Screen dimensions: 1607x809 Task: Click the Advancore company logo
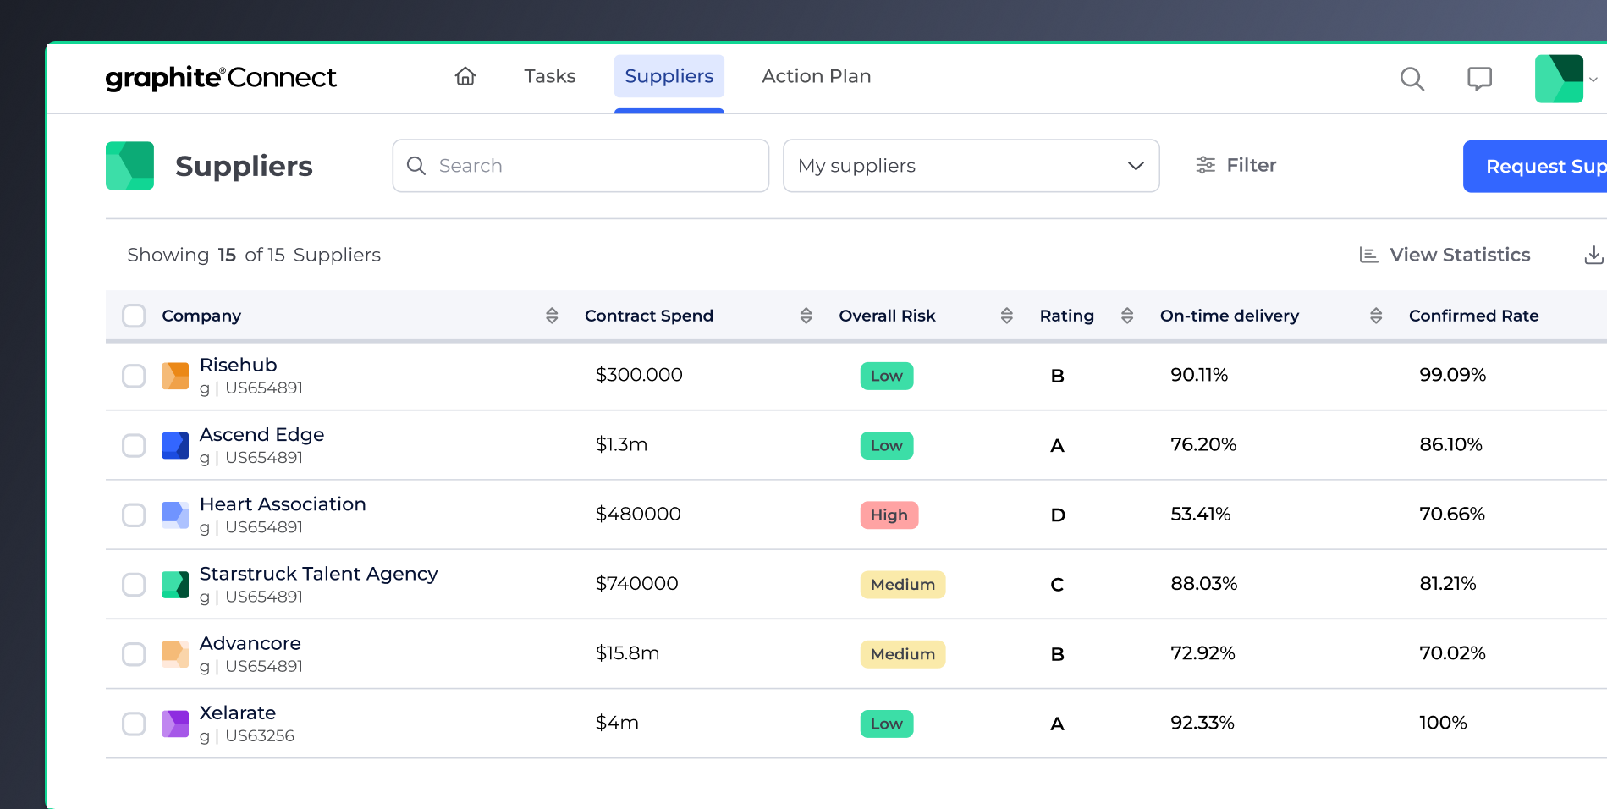175,654
